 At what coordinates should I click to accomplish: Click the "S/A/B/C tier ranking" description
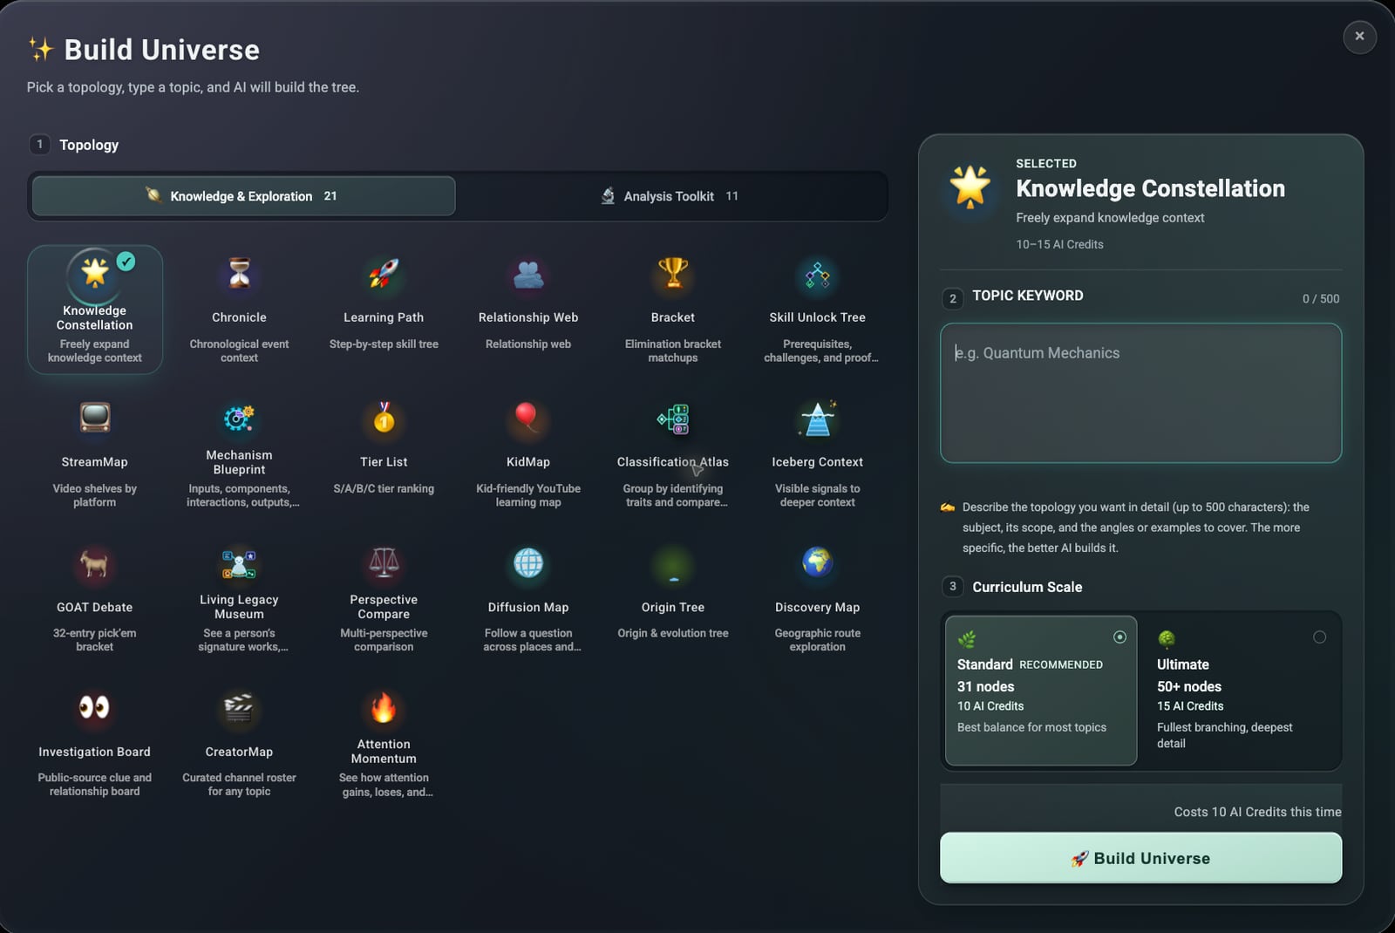coord(384,488)
